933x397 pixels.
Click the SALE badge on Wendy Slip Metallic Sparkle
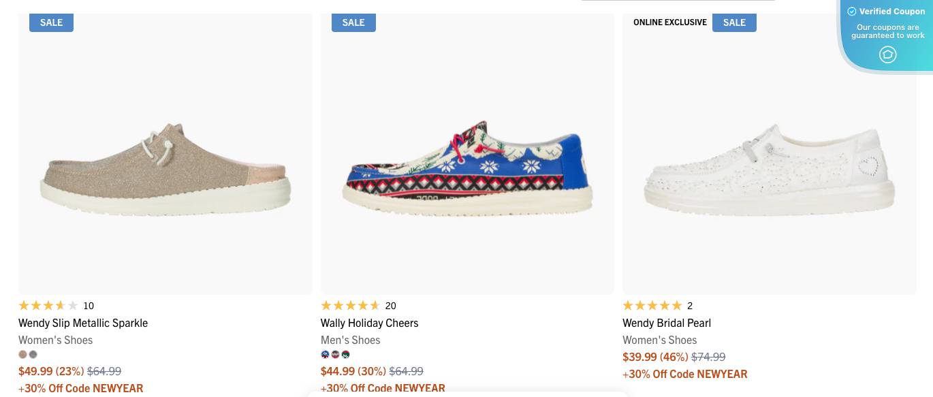click(x=51, y=22)
